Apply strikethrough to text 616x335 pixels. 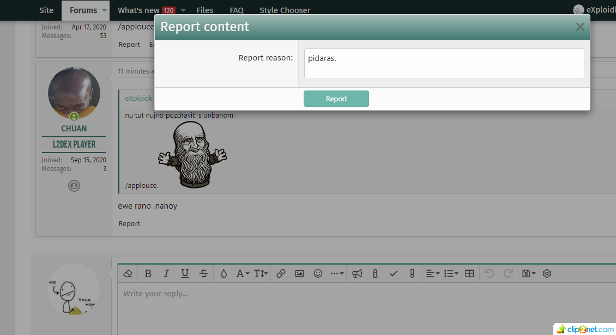click(x=203, y=273)
